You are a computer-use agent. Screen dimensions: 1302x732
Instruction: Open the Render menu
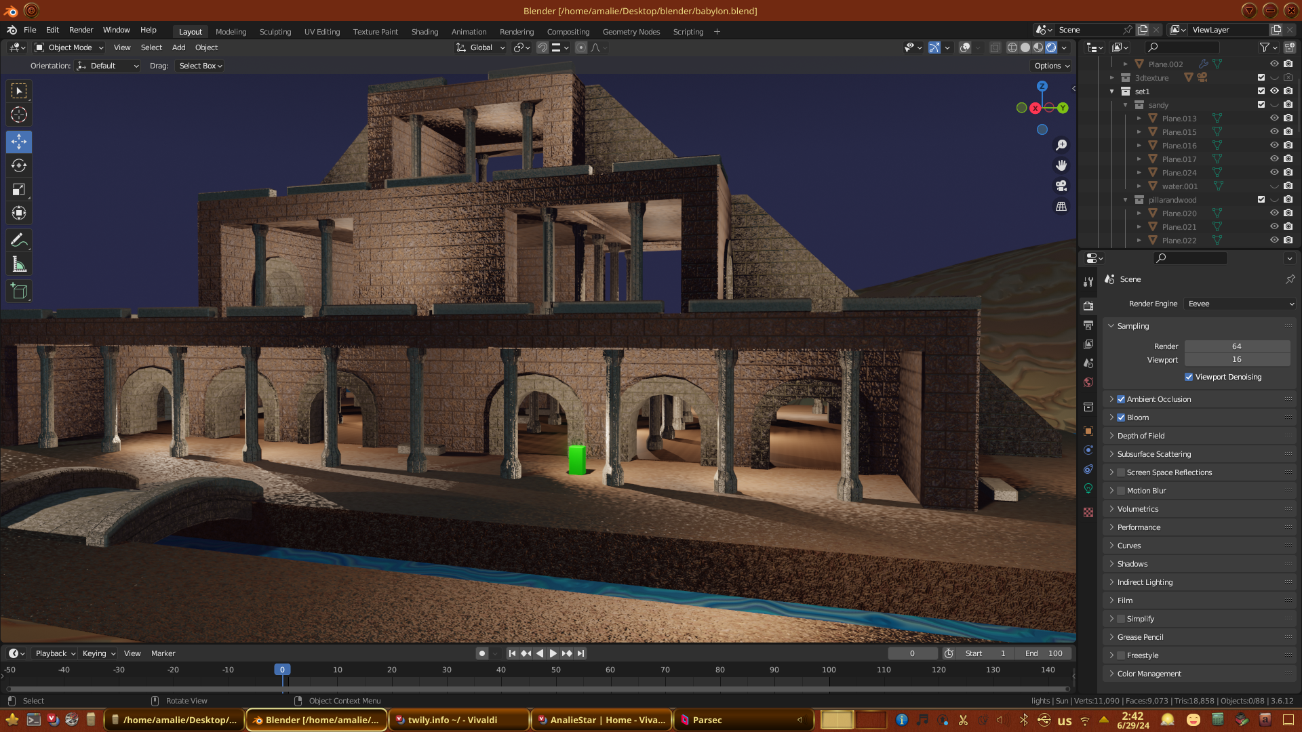pyautogui.click(x=81, y=30)
